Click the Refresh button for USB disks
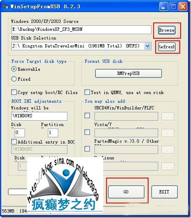This screenshot has width=191, height=218. tap(166, 47)
